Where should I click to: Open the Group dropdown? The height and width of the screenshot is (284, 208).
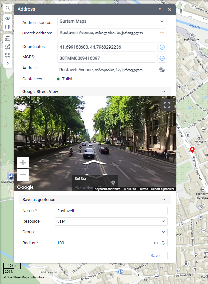111,232
